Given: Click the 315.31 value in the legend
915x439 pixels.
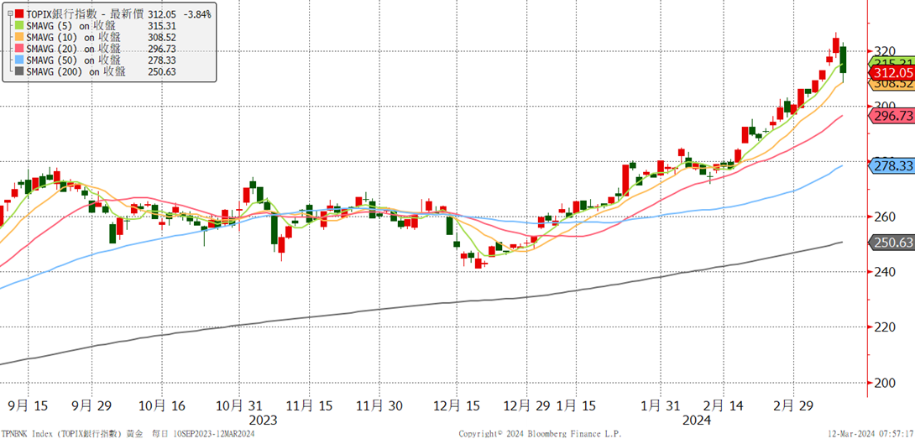Looking at the screenshot, I should pyautogui.click(x=162, y=25).
